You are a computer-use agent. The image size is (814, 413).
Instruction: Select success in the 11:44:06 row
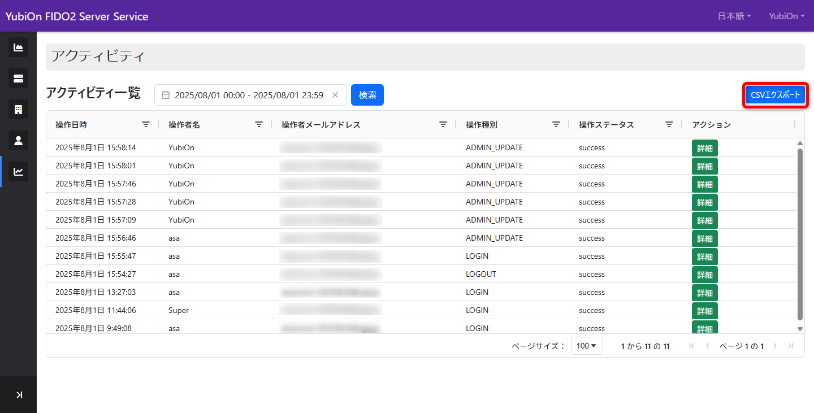[592, 310]
